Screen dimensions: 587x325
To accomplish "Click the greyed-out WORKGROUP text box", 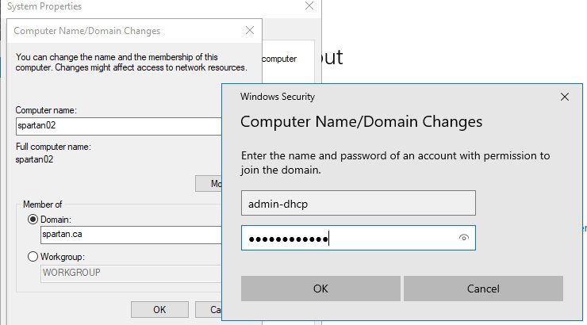I will (127, 273).
